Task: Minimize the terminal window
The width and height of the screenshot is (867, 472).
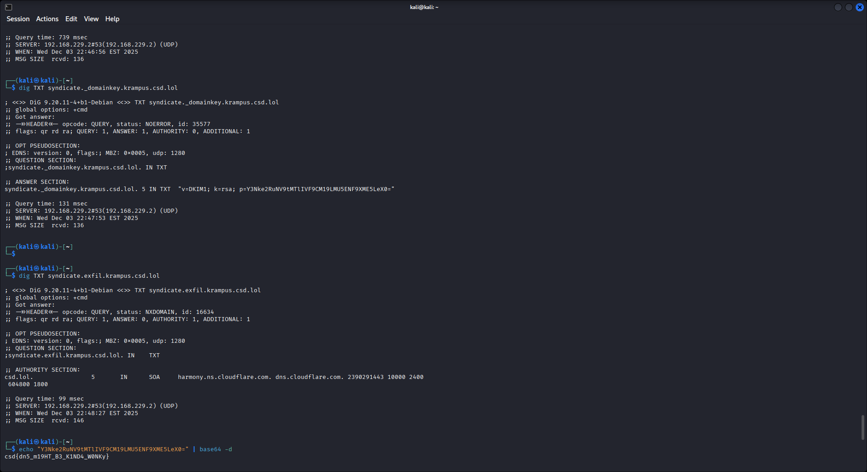Action: [x=838, y=7]
